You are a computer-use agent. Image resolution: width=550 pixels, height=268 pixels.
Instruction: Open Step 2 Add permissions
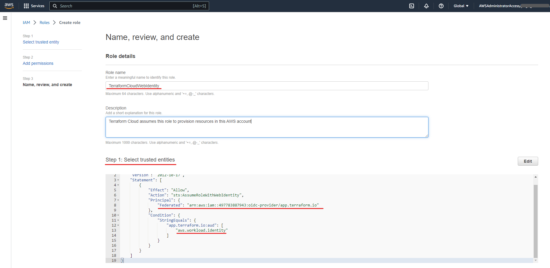coord(38,63)
